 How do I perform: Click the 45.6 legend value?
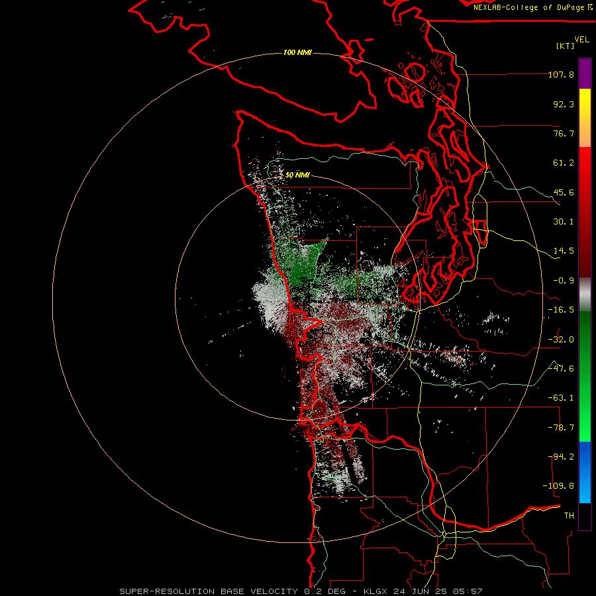pyautogui.click(x=564, y=192)
